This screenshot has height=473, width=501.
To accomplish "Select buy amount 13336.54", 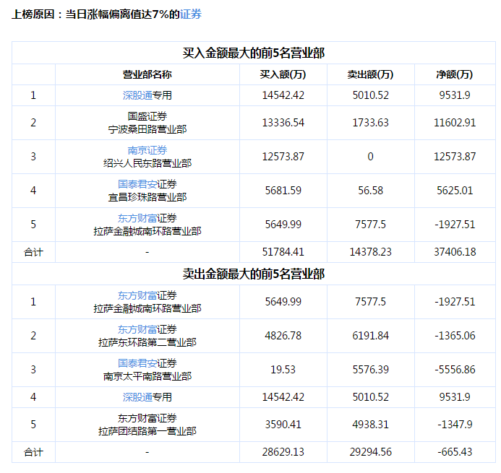I will click(x=283, y=123).
